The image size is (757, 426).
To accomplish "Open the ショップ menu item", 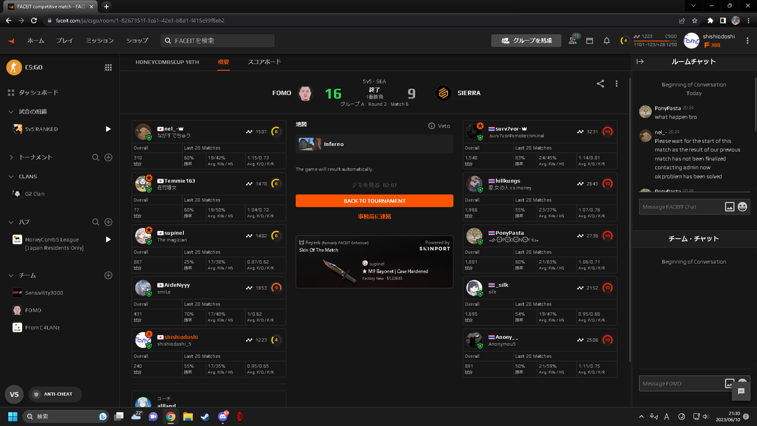I will (137, 40).
